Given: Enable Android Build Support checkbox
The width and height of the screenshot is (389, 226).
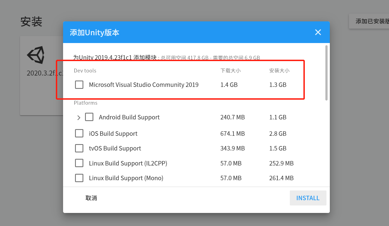Looking at the screenshot, I should [89, 117].
